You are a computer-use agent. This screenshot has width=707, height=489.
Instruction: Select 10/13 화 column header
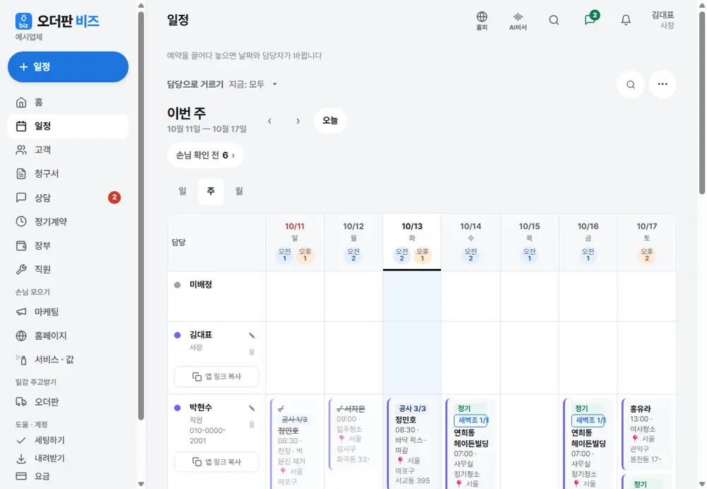coord(412,242)
